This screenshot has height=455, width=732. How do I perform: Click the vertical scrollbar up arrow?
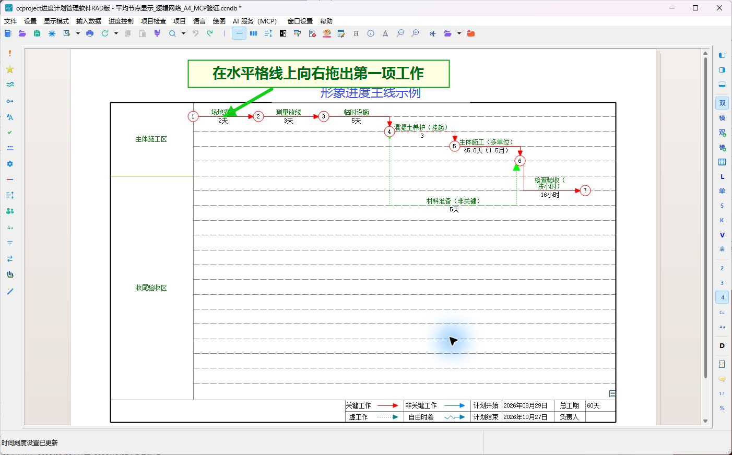[x=705, y=53]
